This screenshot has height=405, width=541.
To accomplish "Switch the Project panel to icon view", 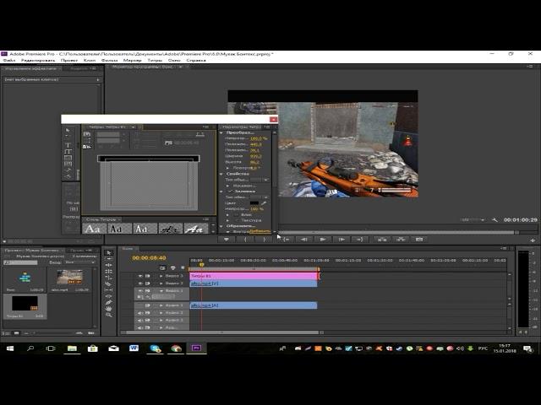I will [16, 333].
